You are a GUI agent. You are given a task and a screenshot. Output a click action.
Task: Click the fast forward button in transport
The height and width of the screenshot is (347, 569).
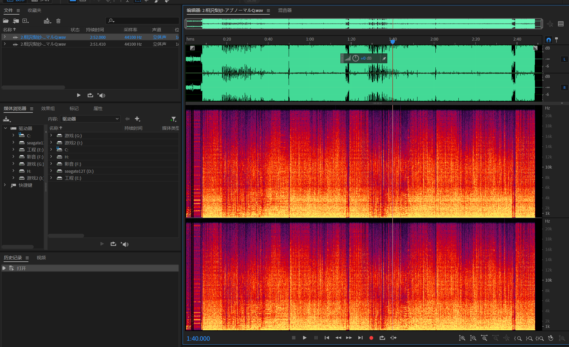349,338
